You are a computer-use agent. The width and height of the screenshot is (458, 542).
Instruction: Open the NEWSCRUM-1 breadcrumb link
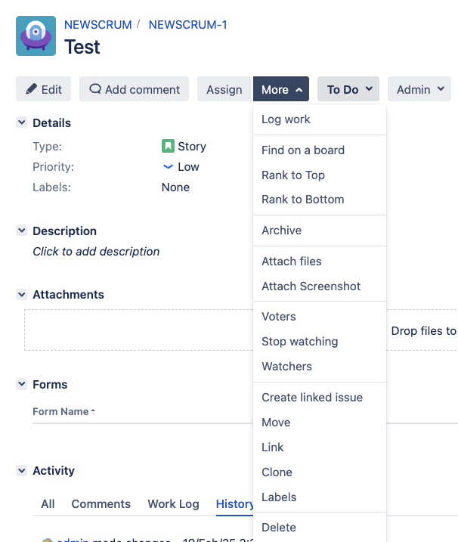187,25
